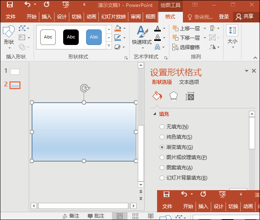
Task: Select the Picture or Texture Fill (图片或纹理填充) option
Action: pyautogui.click(x=162, y=157)
